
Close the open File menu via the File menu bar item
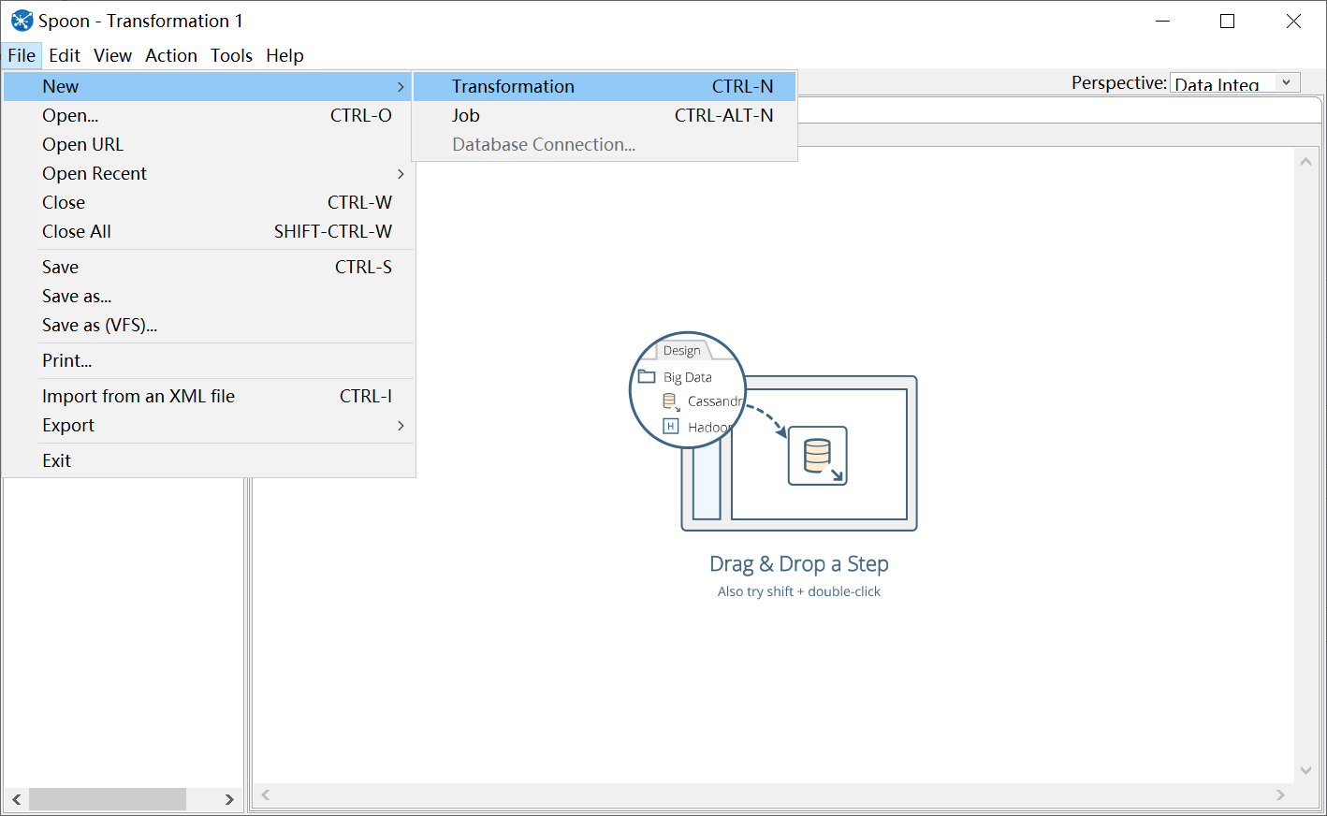[x=22, y=55]
